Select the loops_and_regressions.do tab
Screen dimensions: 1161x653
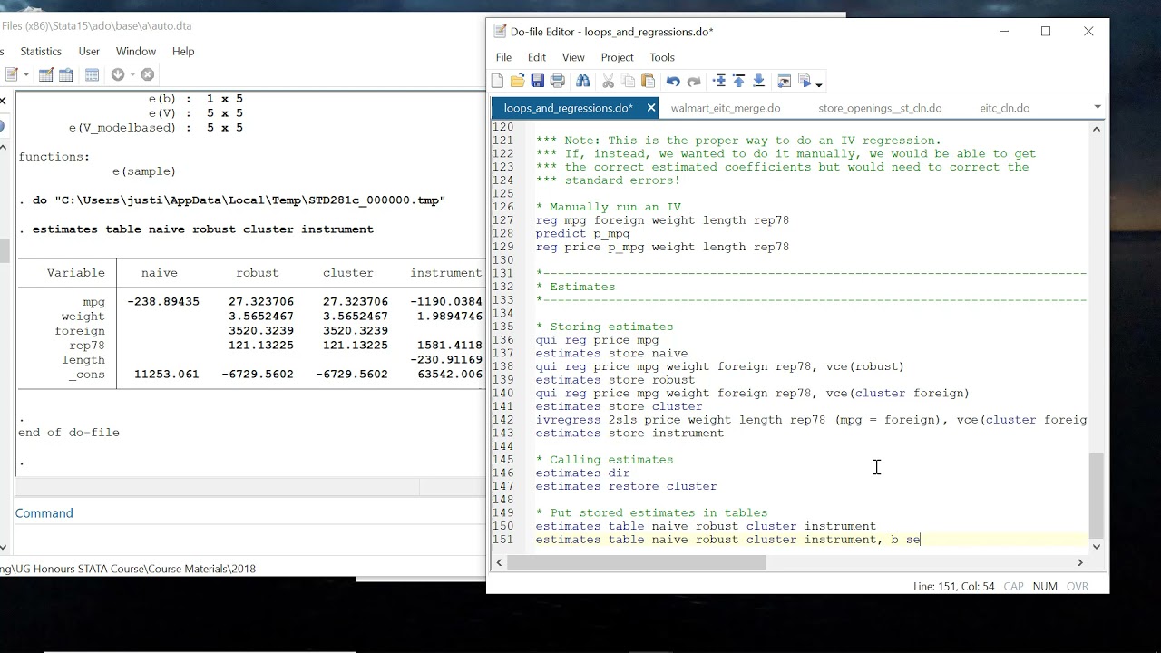[x=568, y=108]
